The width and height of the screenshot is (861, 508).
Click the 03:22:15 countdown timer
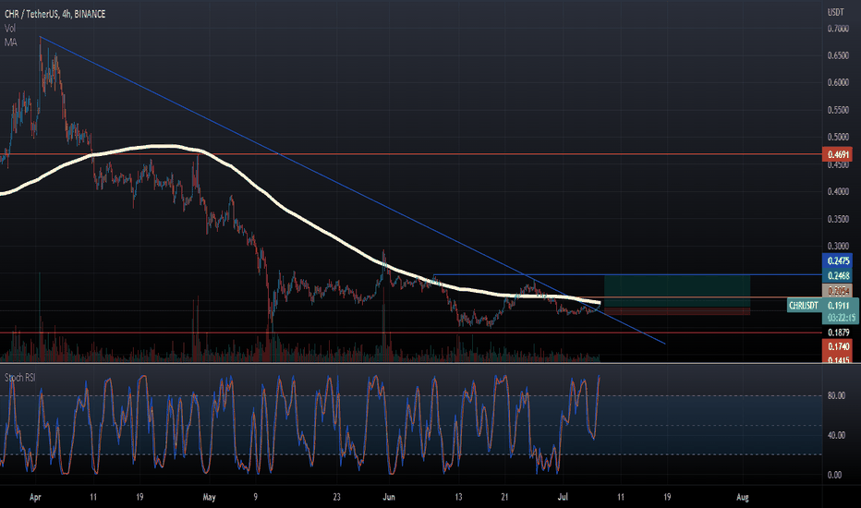[842, 318]
